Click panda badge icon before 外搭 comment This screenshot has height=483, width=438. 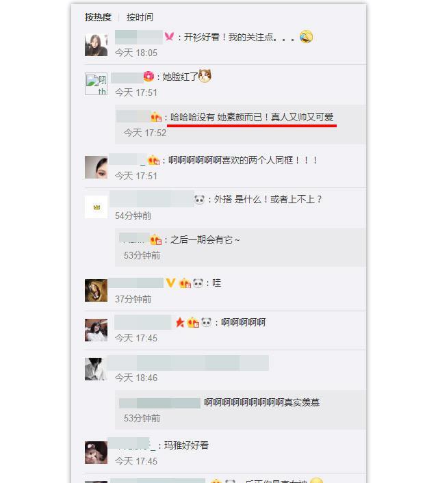point(199,199)
